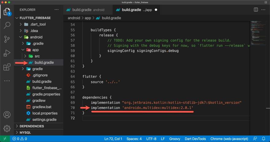Image resolution: width=270 pixels, height=142 pixels.
Task: Open build.gradle under the app folder
Action: tap(39, 63)
